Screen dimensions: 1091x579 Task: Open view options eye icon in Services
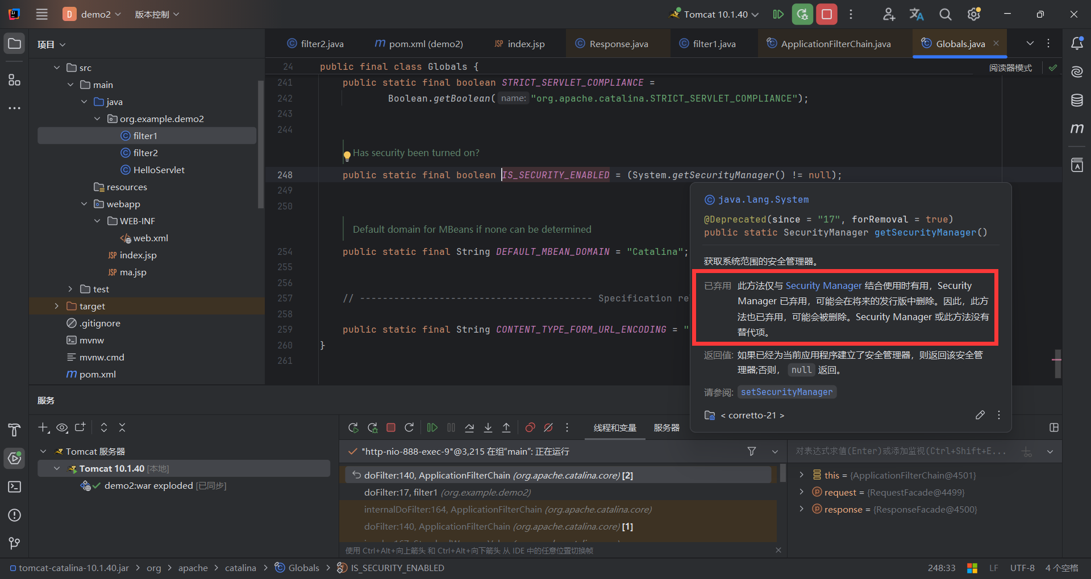(x=62, y=427)
